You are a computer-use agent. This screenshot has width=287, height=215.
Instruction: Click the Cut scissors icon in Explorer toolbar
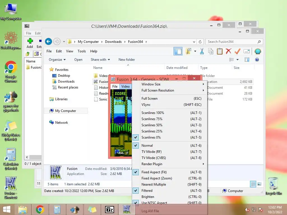[x=202, y=52]
